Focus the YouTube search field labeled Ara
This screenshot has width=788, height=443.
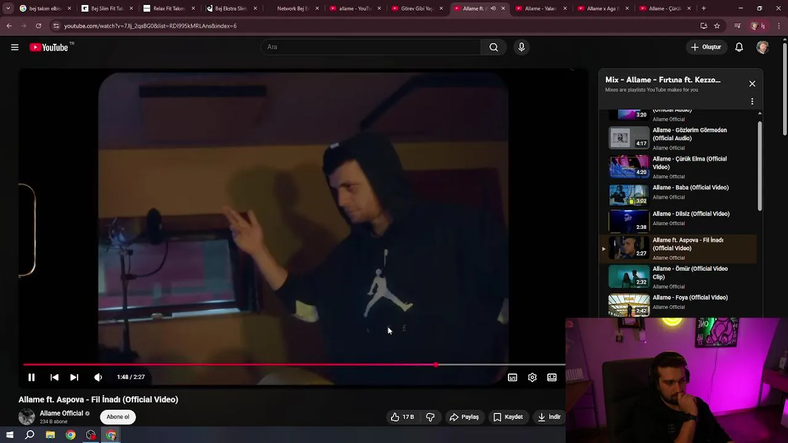tap(371, 47)
